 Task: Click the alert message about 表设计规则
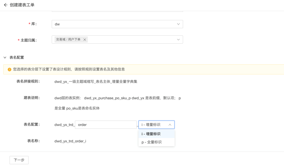tap(69, 69)
